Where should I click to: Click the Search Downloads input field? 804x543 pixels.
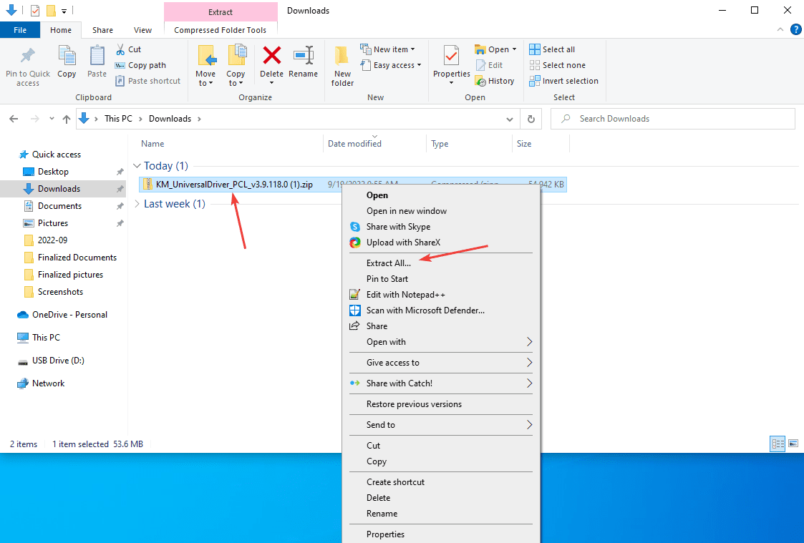pyautogui.click(x=680, y=119)
